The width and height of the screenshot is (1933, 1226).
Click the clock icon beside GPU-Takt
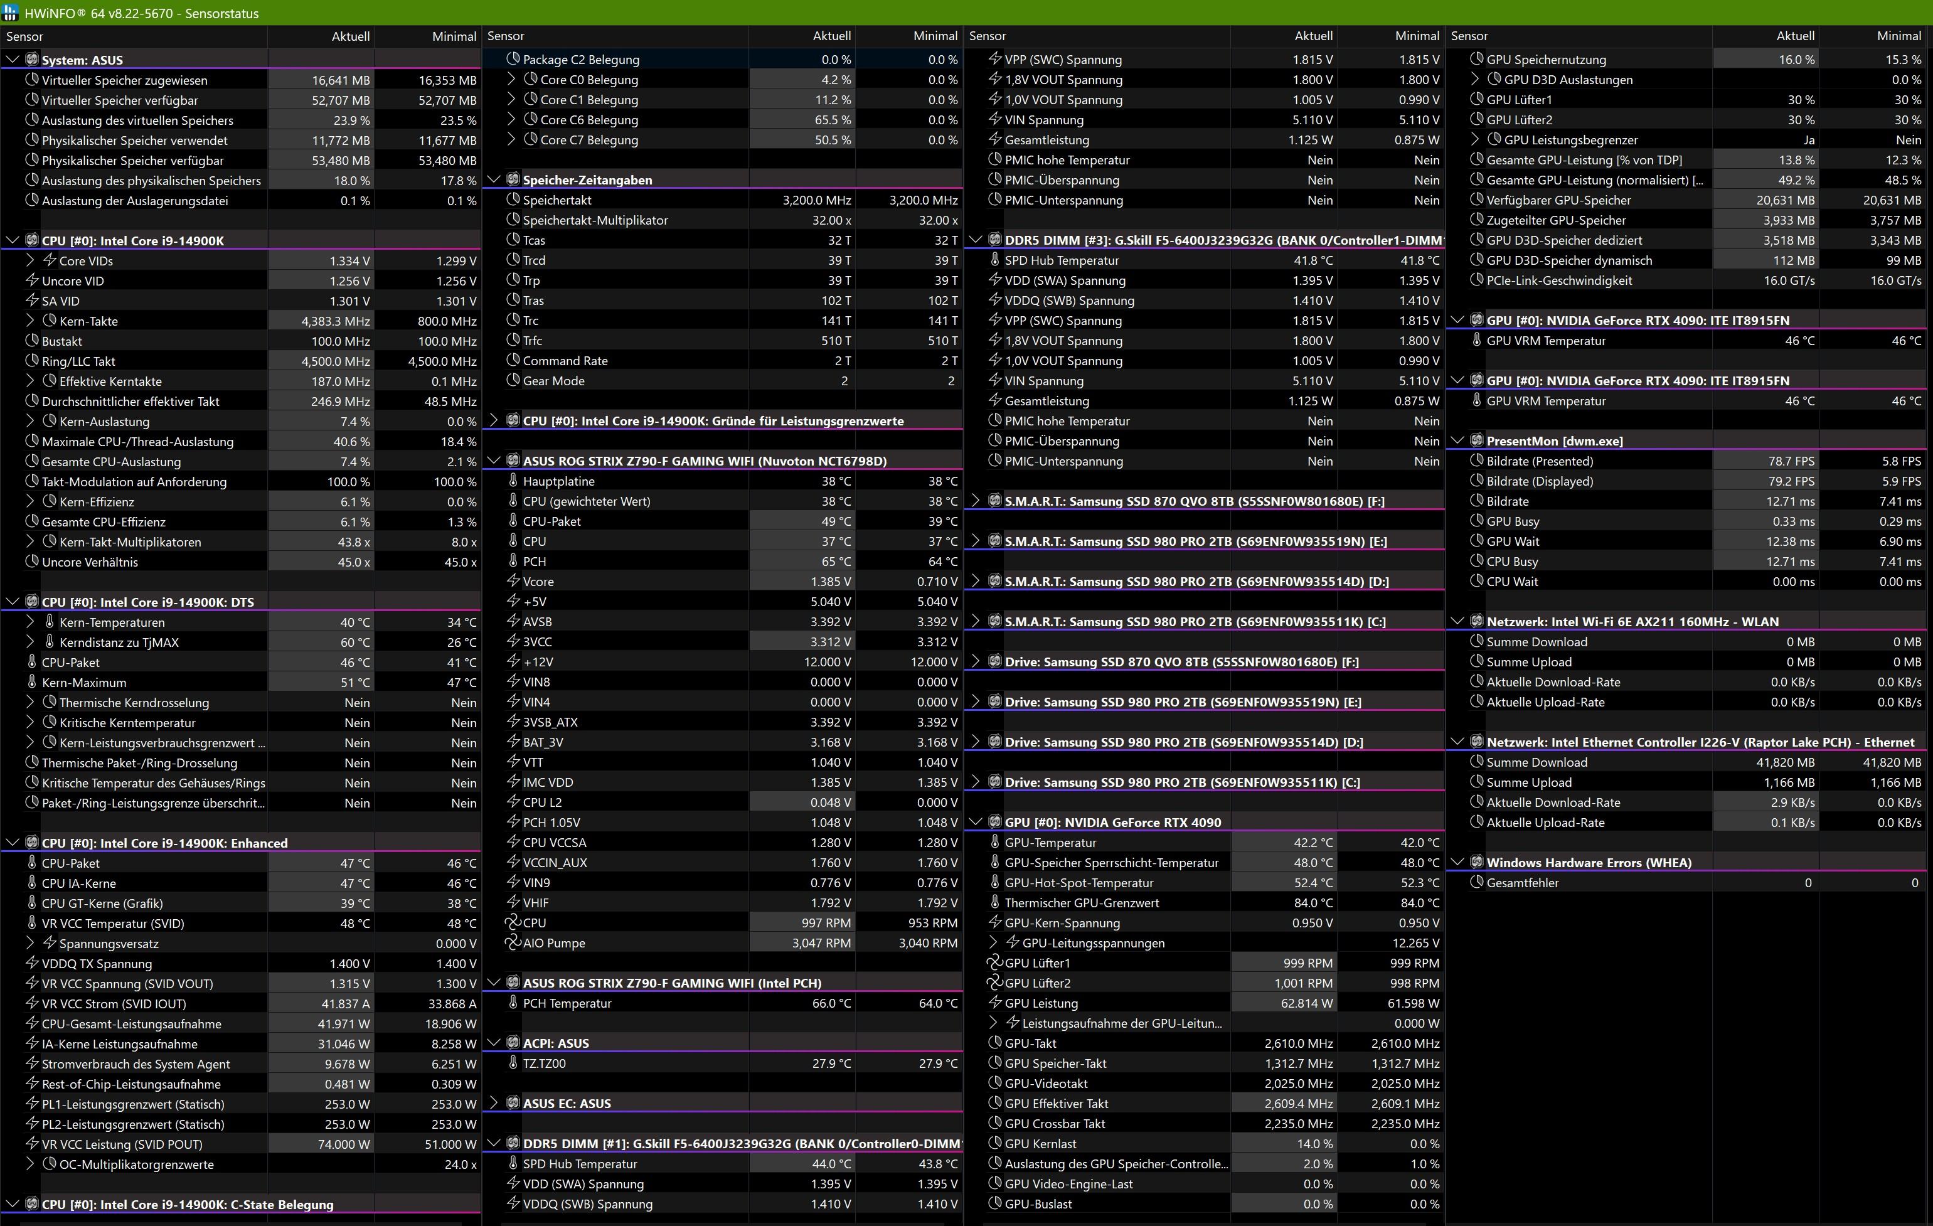pos(996,1042)
